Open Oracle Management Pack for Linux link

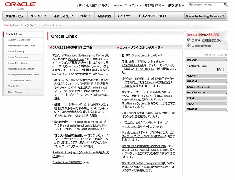pos(144,146)
